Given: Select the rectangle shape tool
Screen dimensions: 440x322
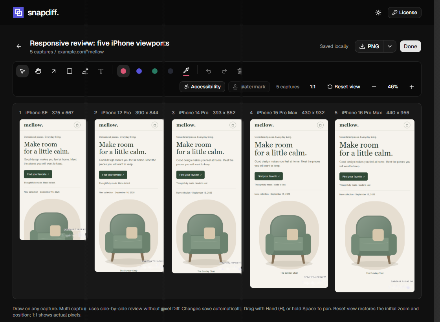Looking at the screenshot, I should coord(70,71).
